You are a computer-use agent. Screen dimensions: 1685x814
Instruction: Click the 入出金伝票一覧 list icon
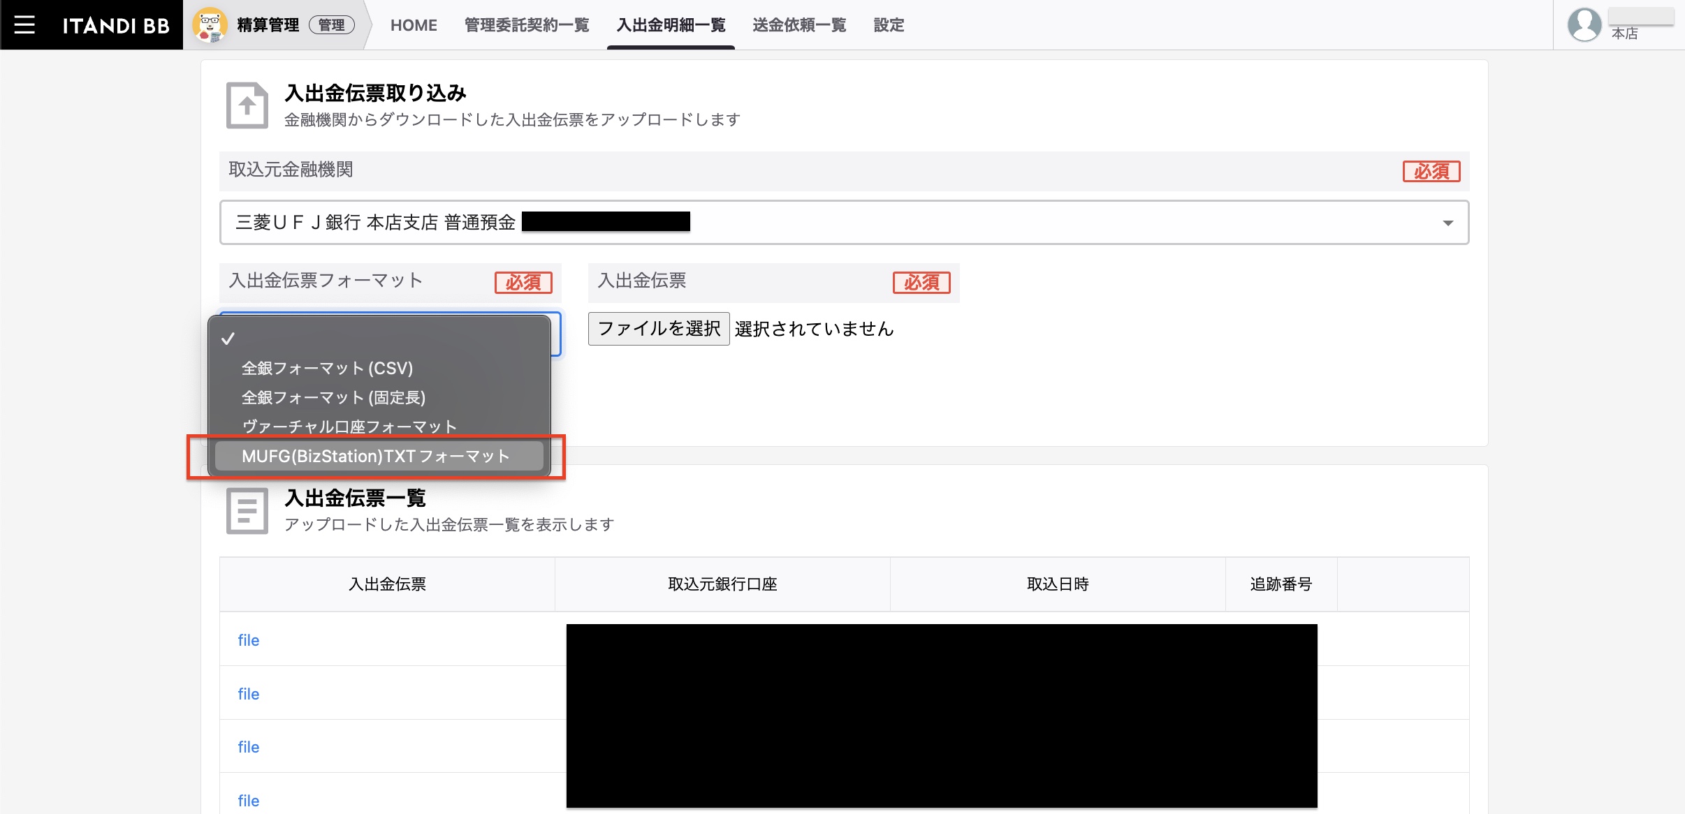tap(247, 511)
